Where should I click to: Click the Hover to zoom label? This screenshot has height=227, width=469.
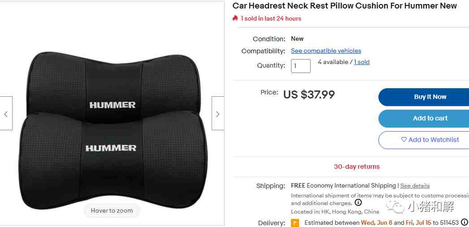[x=112, y=210]
